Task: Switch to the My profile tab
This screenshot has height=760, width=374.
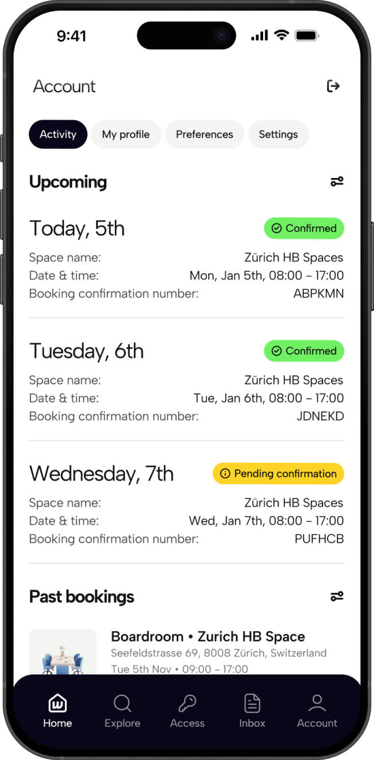Action: click(126, 134)
